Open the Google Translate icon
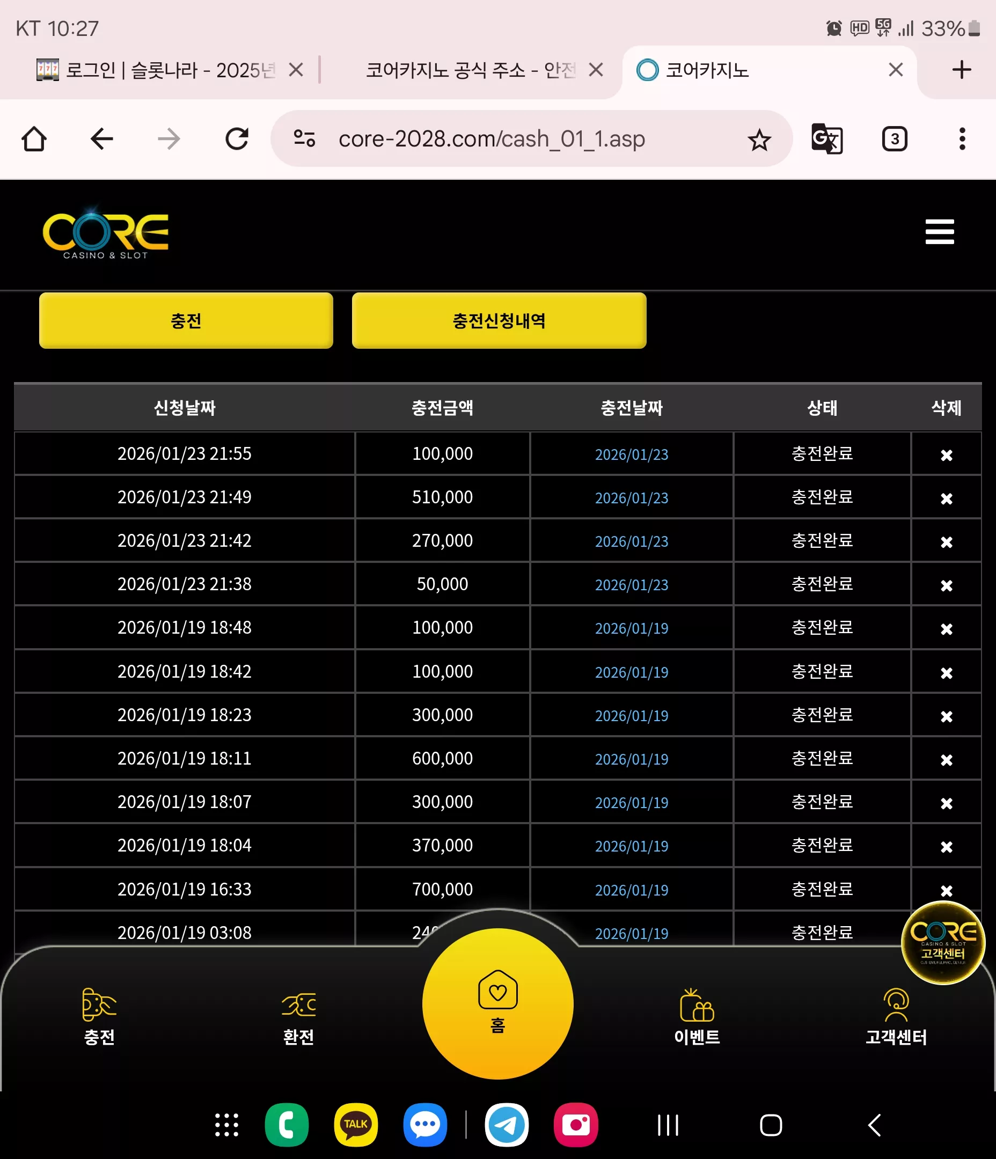 coord(827,139)
